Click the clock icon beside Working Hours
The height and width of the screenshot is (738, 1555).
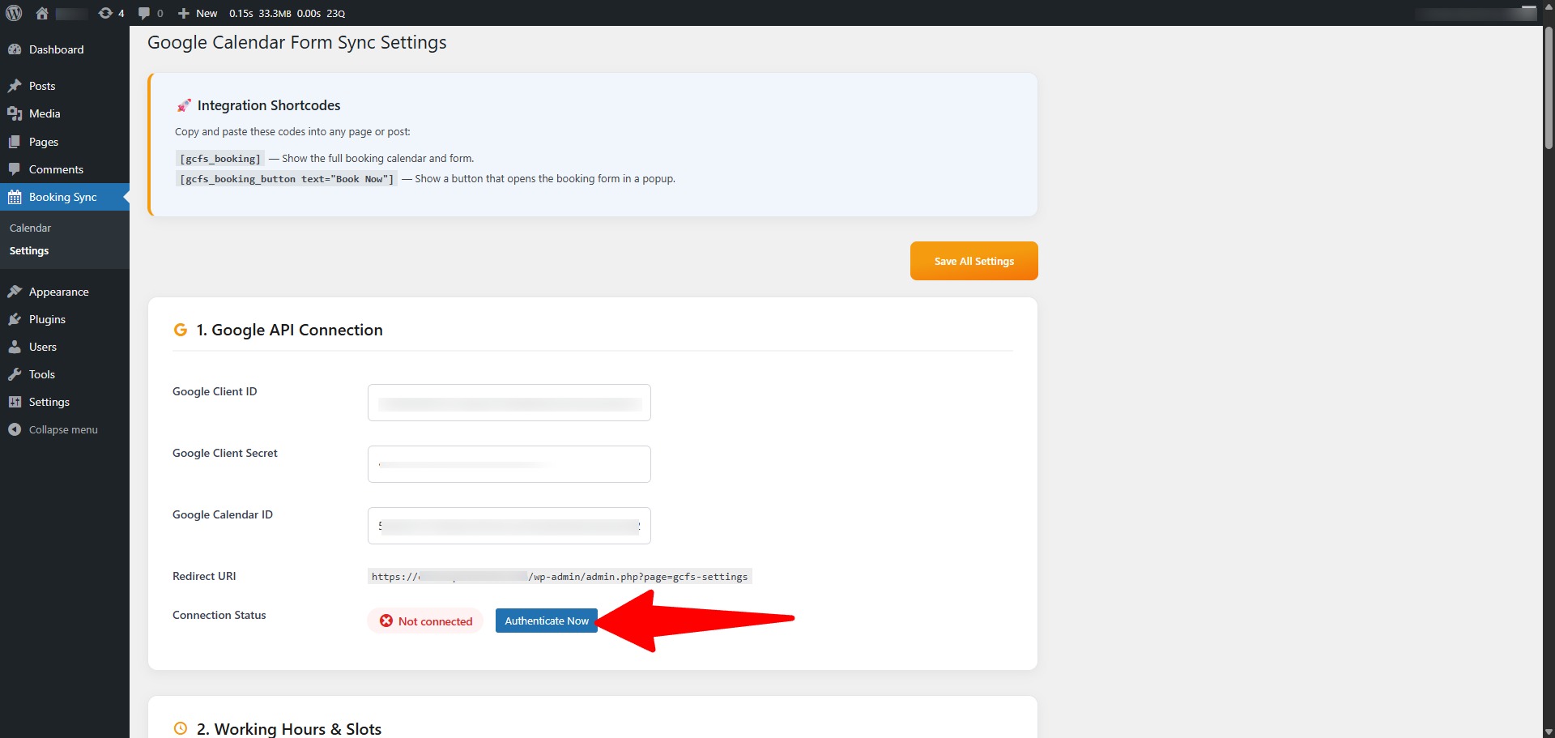(181, 728)
